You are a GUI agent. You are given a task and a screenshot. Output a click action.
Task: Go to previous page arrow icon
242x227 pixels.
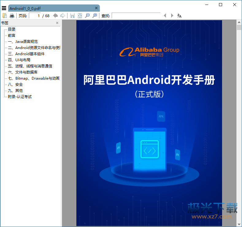(55, 16)
